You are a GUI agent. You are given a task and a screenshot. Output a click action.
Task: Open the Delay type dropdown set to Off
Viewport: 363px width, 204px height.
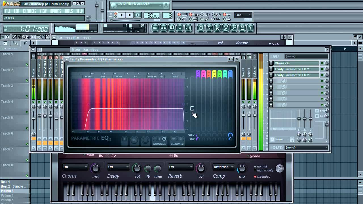(118, 167)
